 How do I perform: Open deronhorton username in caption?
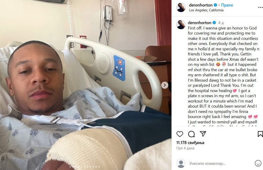pyautogui.click(x=199, y=23)
